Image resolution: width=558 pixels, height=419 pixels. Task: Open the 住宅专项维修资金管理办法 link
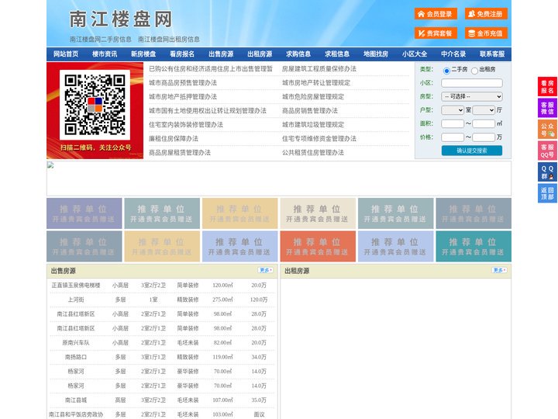click(x=319, y=139)
